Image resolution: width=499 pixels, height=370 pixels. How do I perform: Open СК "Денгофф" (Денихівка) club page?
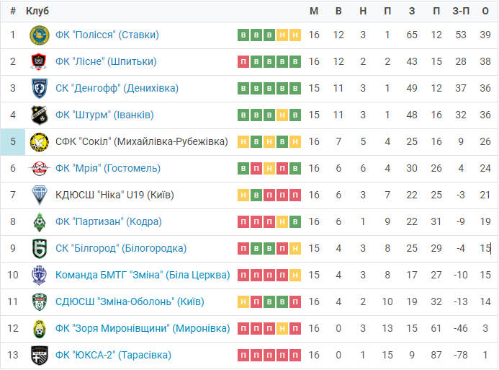click(x=117, y=88)
